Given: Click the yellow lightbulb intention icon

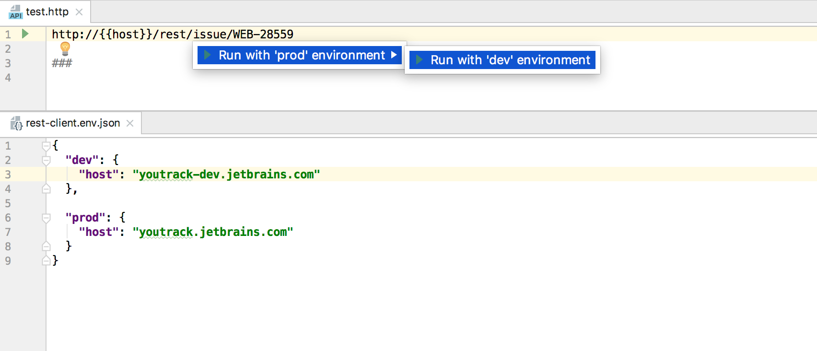Looking at the screenshot, I should [x=65, y=48].
